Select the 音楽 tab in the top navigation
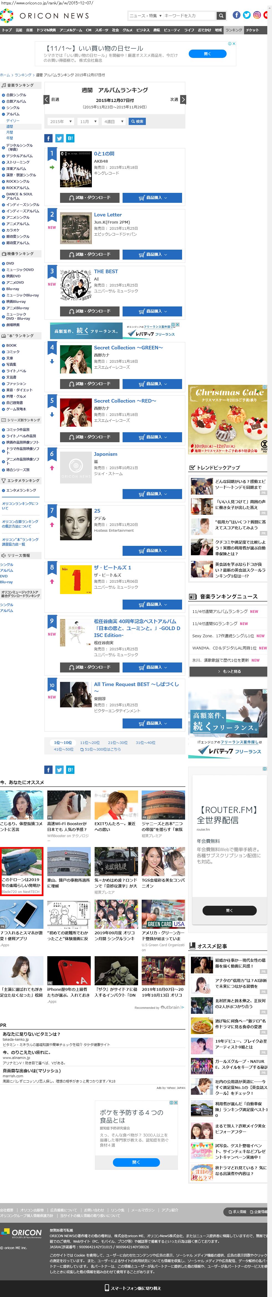 [29, 30]
